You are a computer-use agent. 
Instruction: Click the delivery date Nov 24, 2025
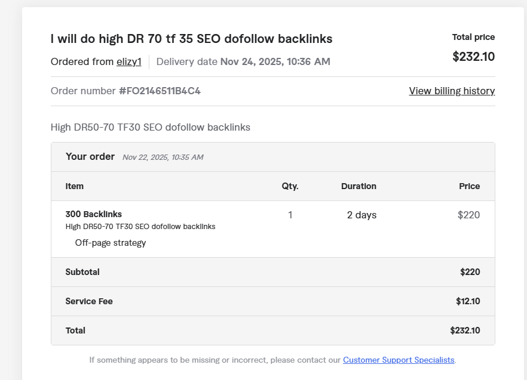275,61
